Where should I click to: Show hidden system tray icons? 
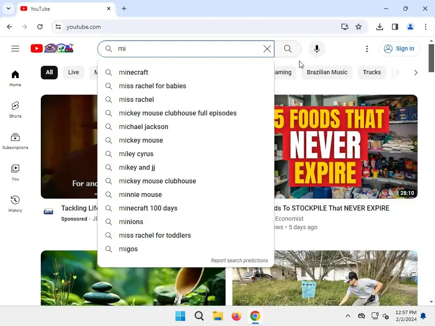(347, 316)
